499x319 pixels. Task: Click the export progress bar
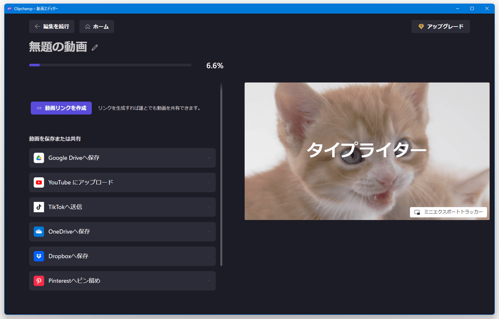click(x=110, y=65)
